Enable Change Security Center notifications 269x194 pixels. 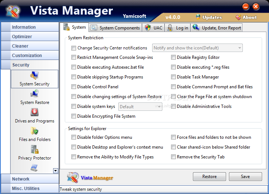pos(74,48)
